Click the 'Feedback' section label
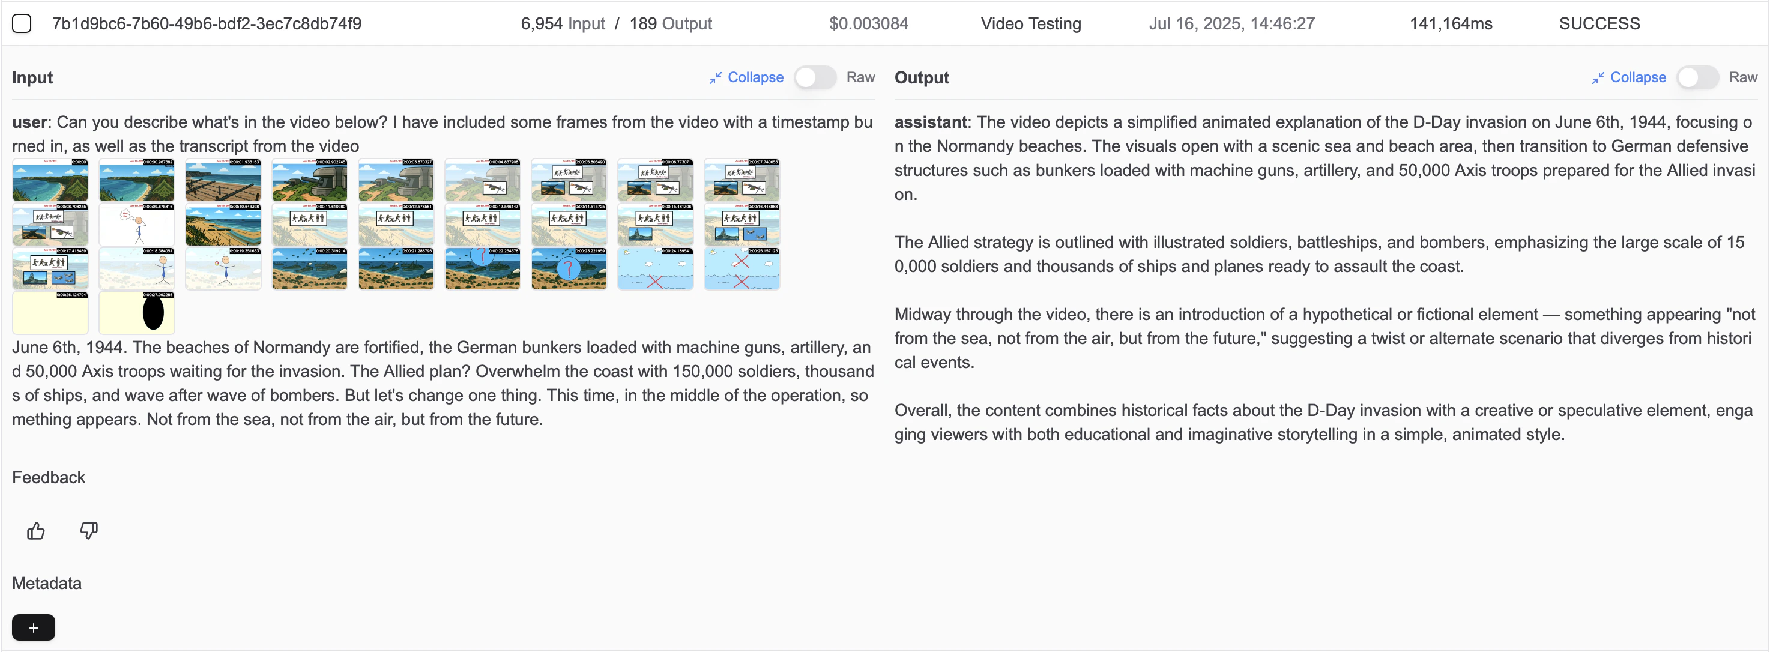 tap(49, 477)
